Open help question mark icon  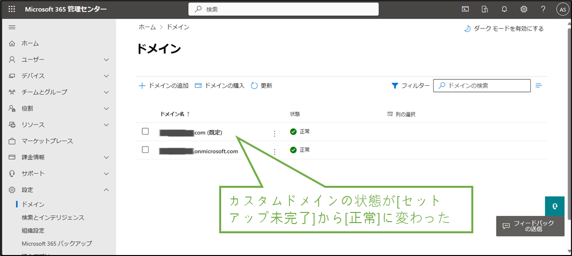(x=543, y=10)
